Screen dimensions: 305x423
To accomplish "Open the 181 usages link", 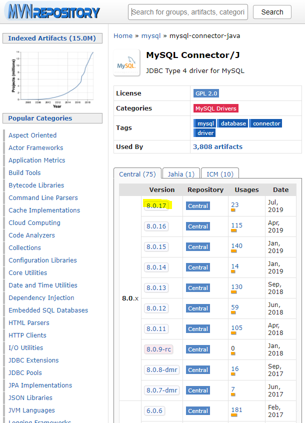I will pyautogui.click(x=237, y=410).
